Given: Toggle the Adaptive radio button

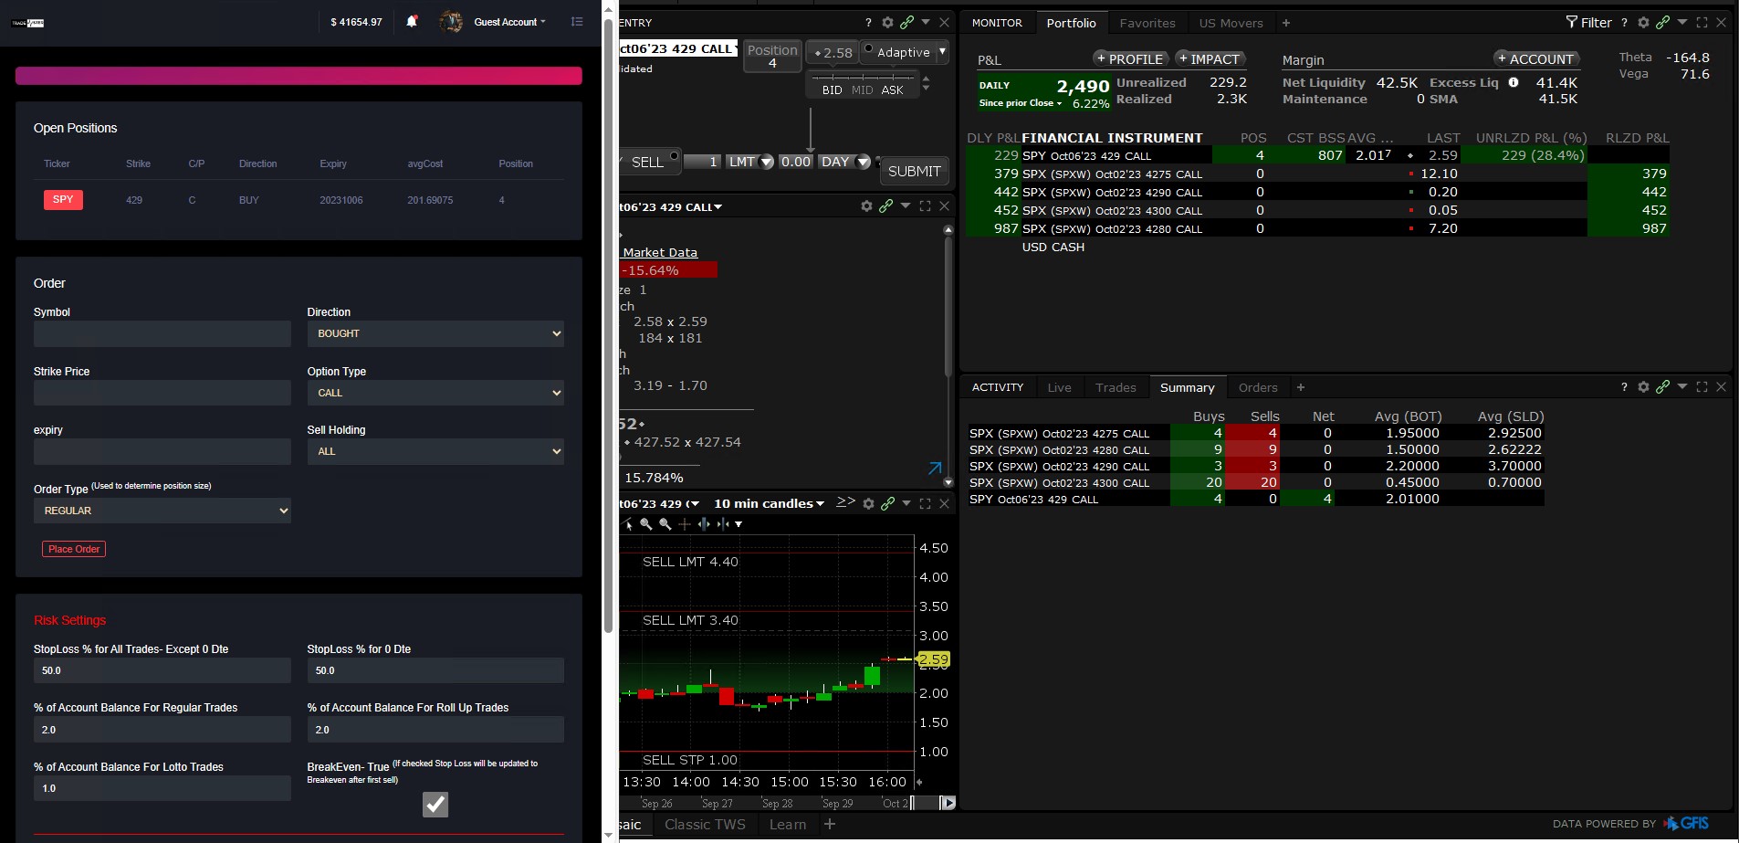Looking at the screenshot, I should 869,49.
